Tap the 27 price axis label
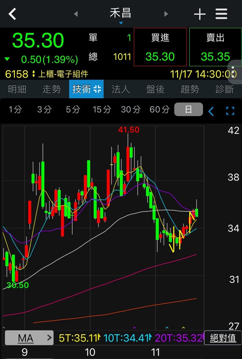Image resolution: width=242 pixels, height=359 pixels. tap(233, 326)
